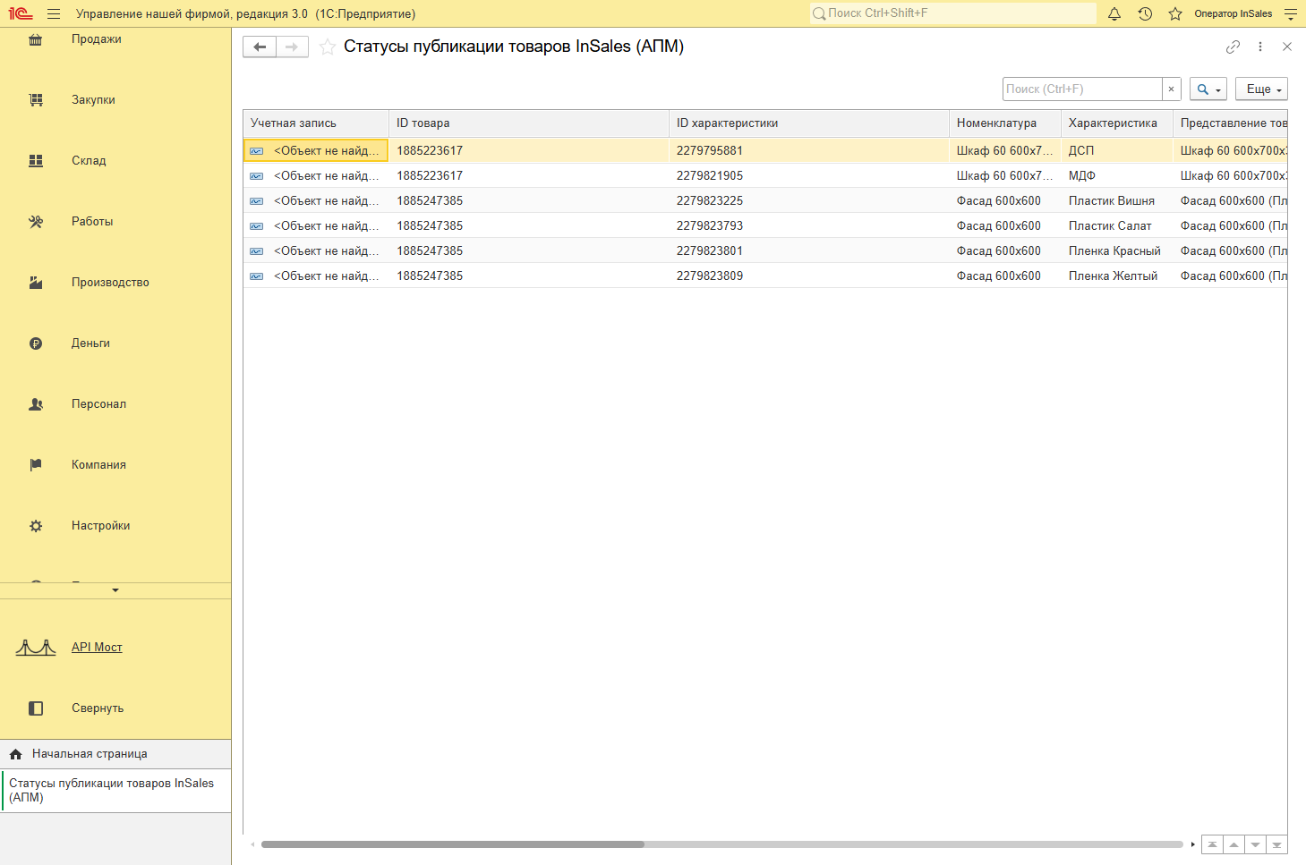Screen dimensions: 1306x865
Task: Move up one page in list
Action: (1233, 844)
